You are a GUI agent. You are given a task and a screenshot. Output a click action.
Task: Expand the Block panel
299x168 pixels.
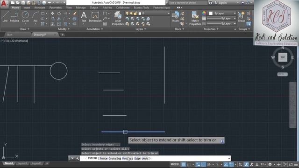pyautogui.click(x=179, y=29)
